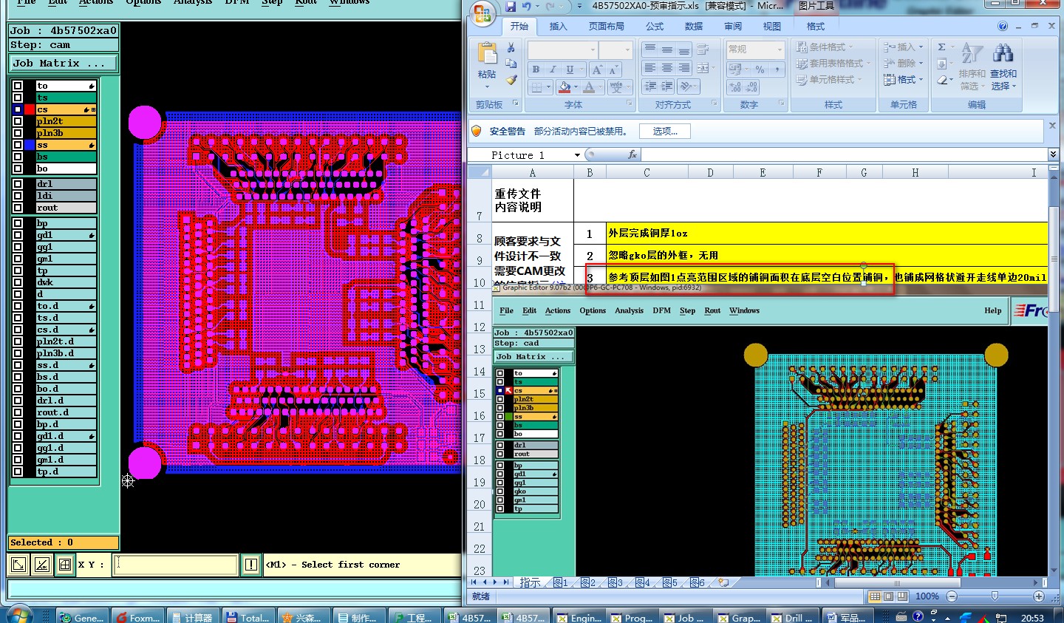Save the Excel workbook via quick access
The image size is (1064, 623).
click(511, 6)
